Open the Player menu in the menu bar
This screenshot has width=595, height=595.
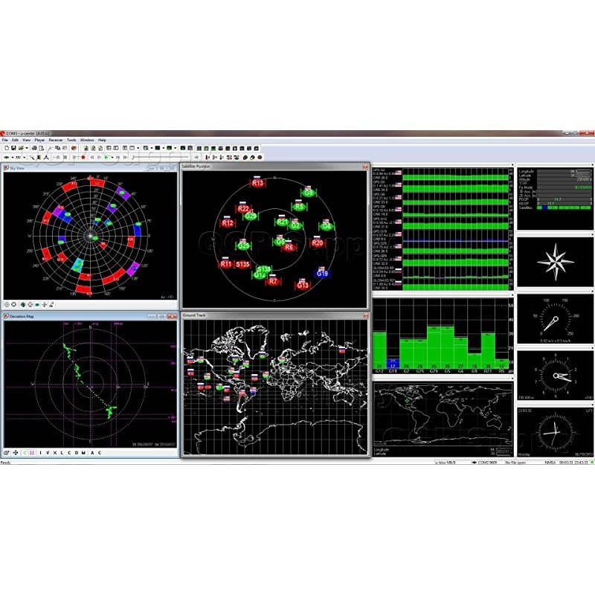point(39,140)
